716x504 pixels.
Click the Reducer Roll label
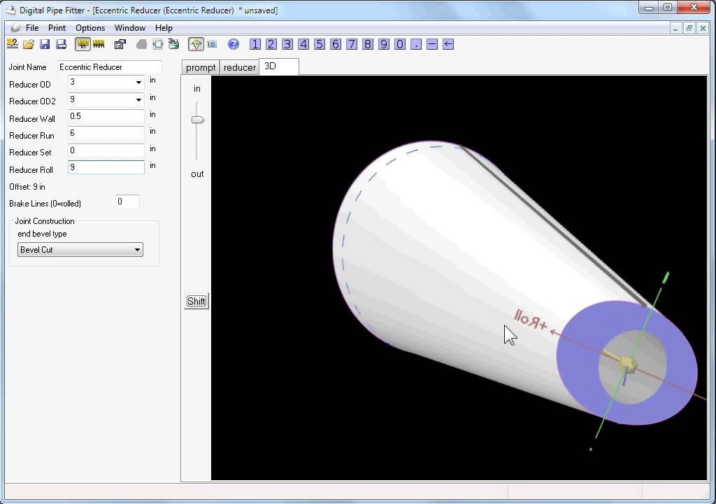click(31, 169)
